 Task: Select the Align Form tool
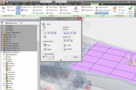(x=26, y=7)
